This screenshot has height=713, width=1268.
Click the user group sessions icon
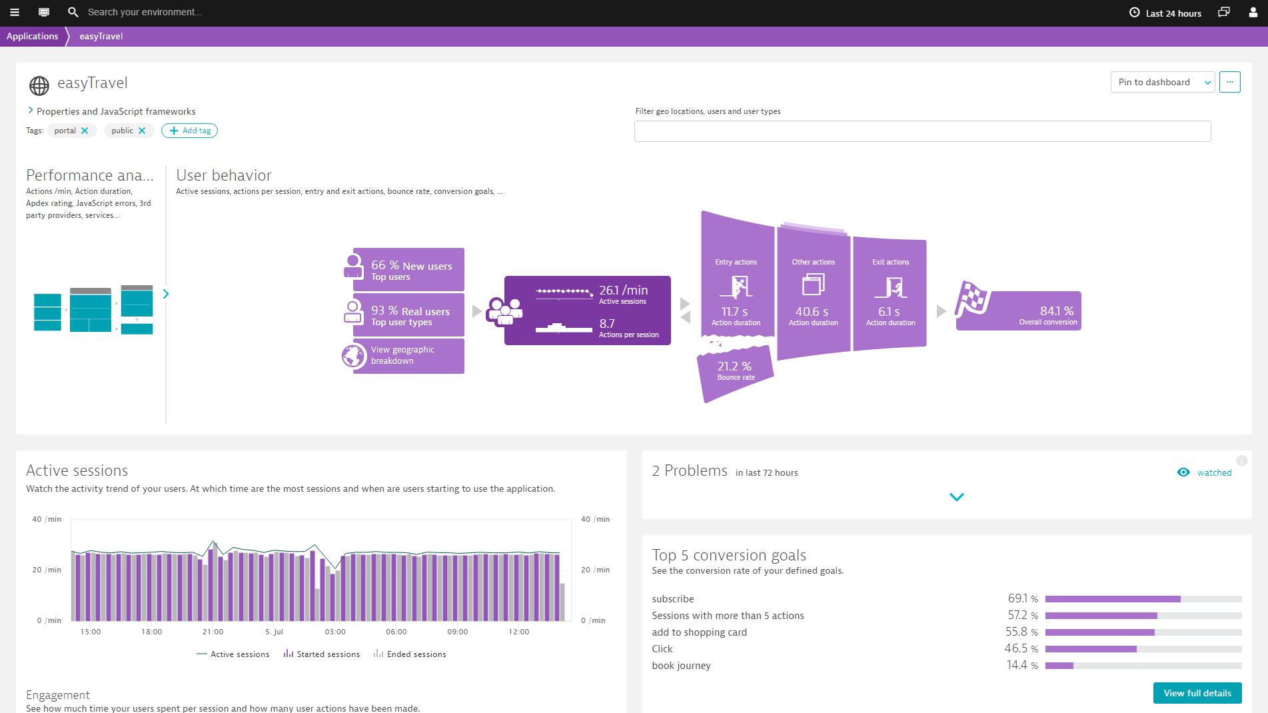[504, 311]
